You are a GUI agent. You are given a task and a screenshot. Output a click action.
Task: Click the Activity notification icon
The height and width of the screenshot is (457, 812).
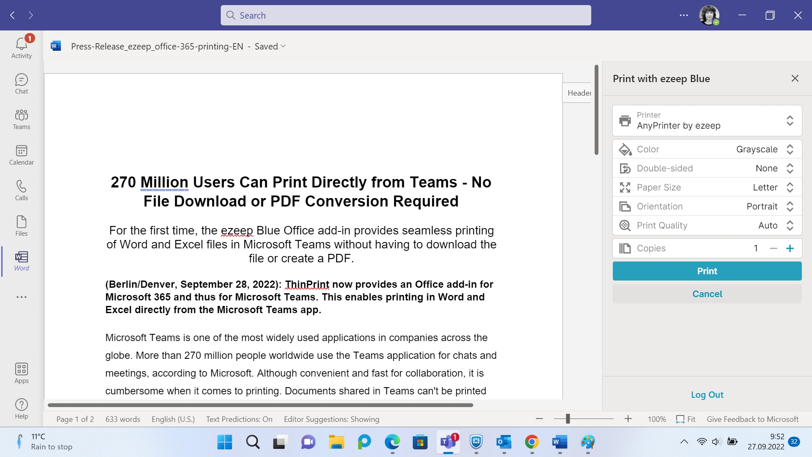click(x=21, y=46)
